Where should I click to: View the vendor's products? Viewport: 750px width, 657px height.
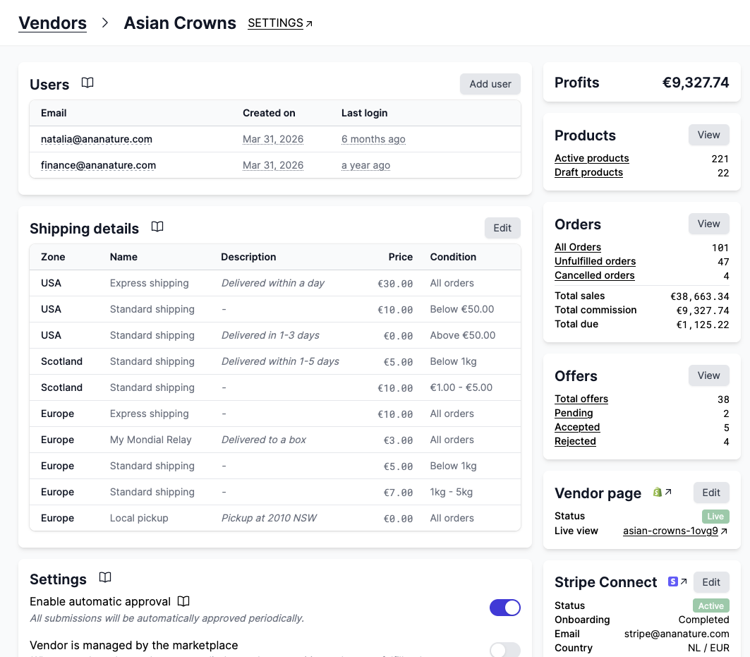coord(708,135)
